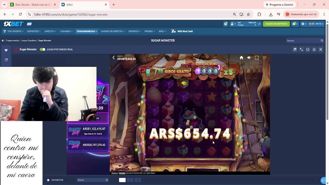Refresh the account balance
Viewport: 329px width, 185px height.
[x=259, y=24]
